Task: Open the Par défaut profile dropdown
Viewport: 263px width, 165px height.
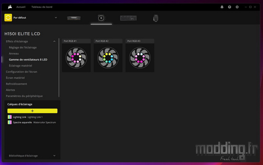Action: click(x=56, y=17)
